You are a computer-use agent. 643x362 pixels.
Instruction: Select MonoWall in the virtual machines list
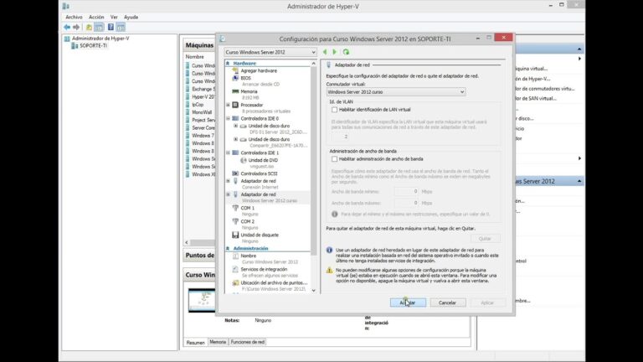202,112
